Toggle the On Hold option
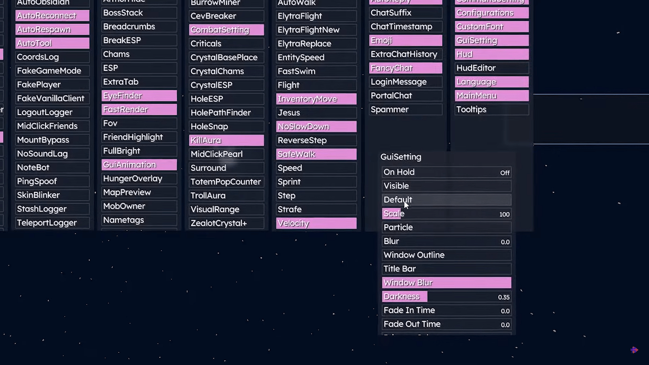Image resolution: width=649 pixels, height=365 pixels. [446, 172]
